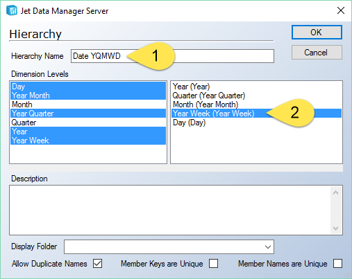Toggle Allow Duplicate Names checkbox
This screenshot has width=352, height=279.
(98, 264)
